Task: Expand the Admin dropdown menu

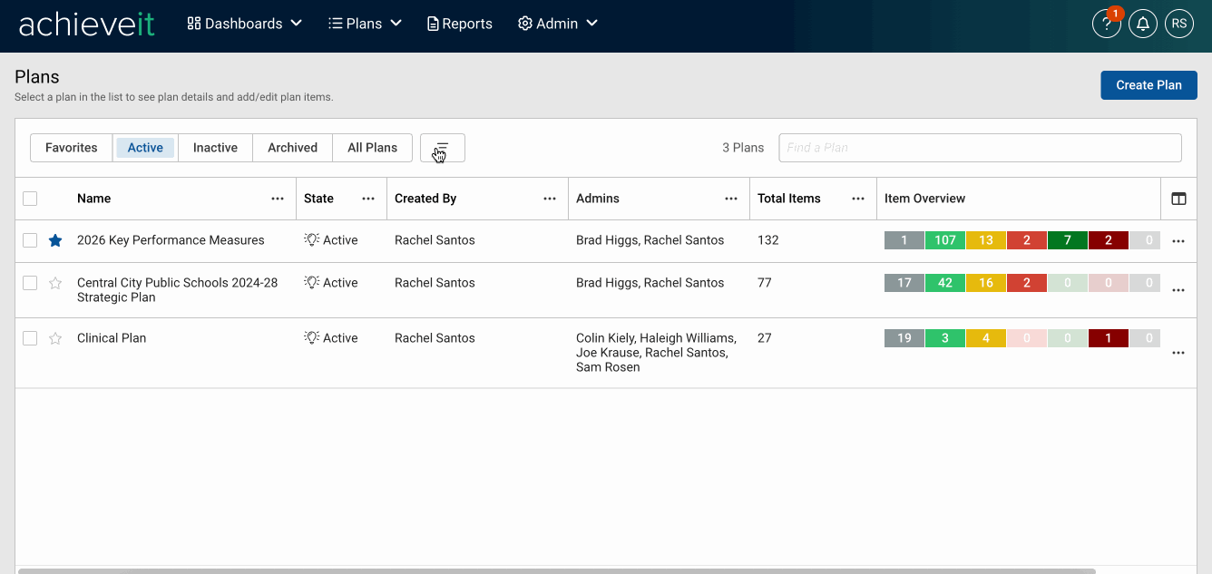Action: pyautogui.click(x=558, y=24)
